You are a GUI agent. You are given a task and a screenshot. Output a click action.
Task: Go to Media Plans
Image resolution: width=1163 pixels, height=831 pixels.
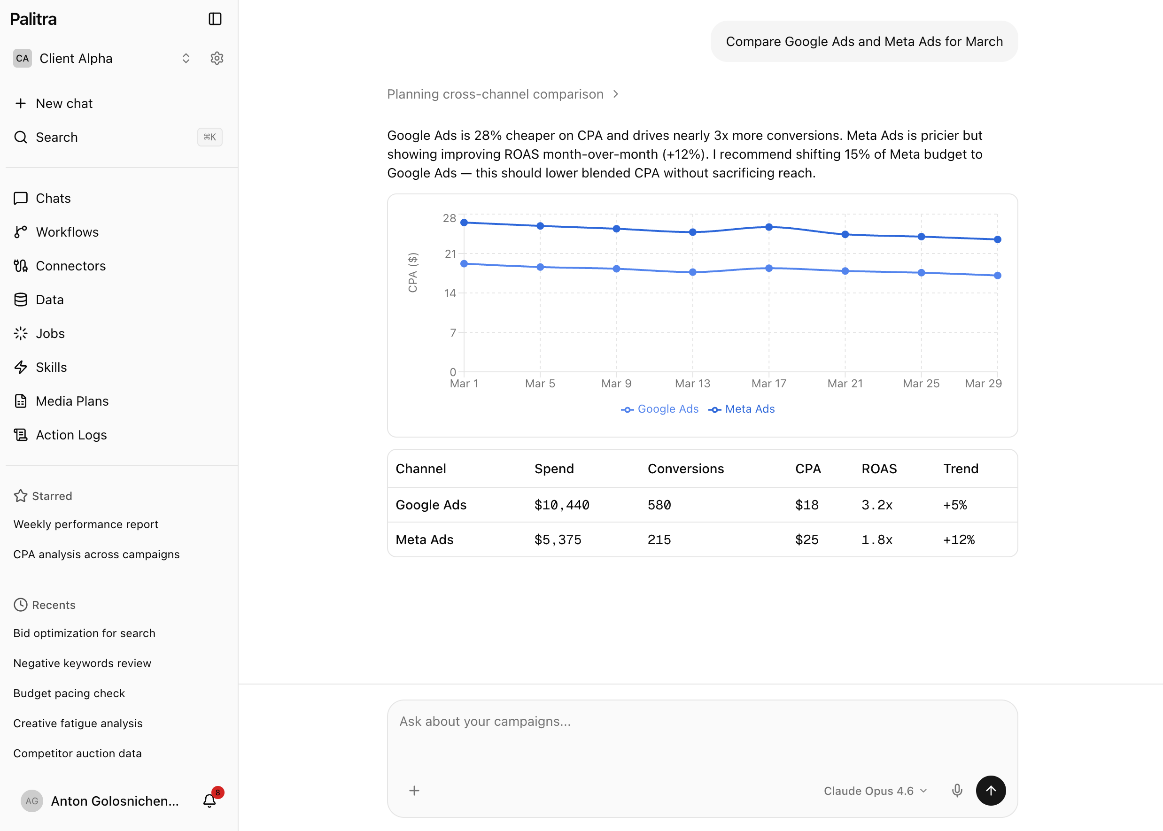tap(118, 400)
